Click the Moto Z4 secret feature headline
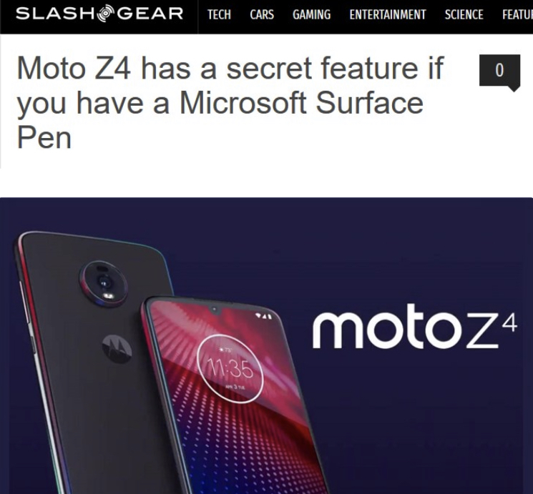 pyautogui.click(x=230, y=103)
